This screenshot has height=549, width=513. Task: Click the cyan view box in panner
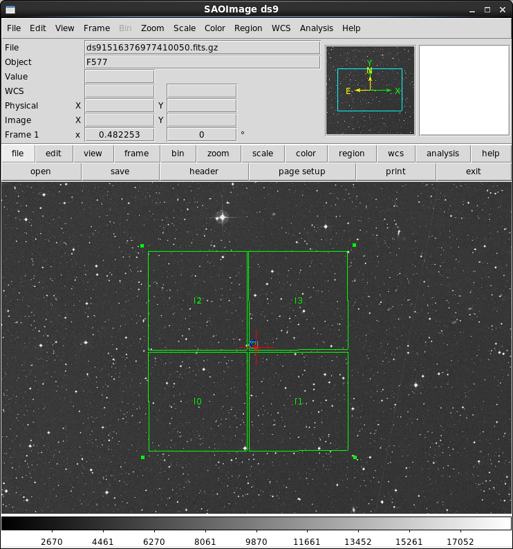[x=370, y=90]
